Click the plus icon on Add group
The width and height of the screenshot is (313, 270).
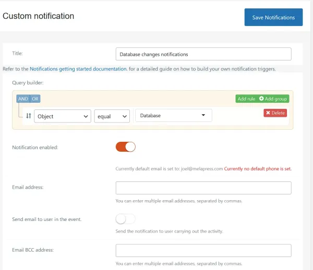coord(261,99)
